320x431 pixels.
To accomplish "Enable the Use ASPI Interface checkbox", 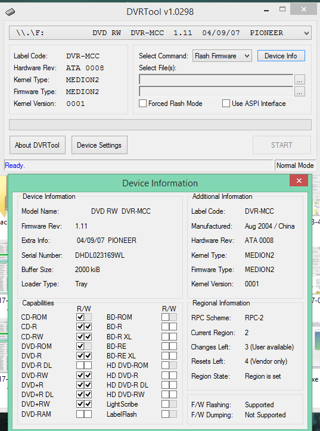I will tap(226, 104).
